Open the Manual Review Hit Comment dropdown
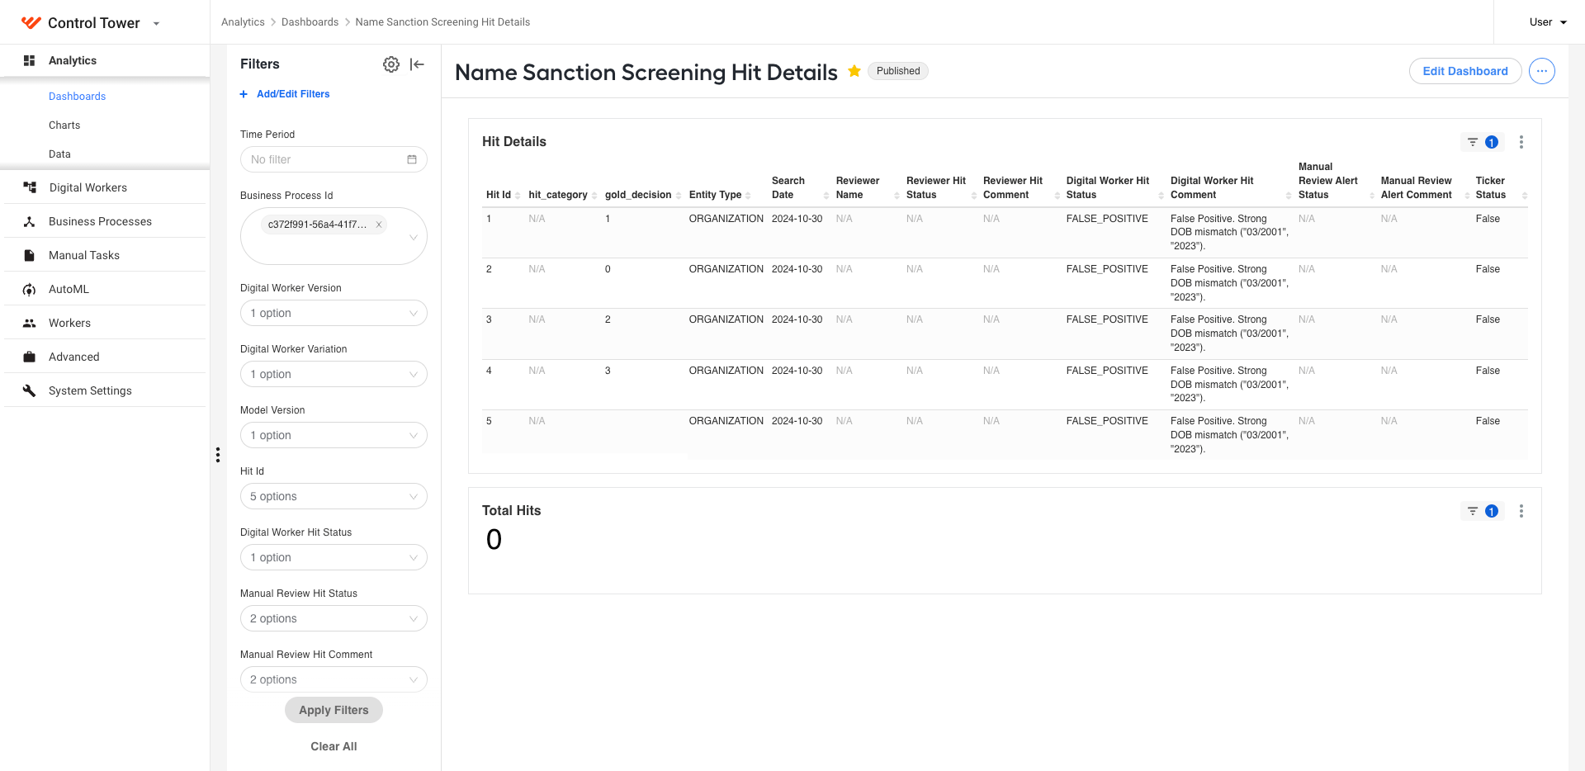 point(334,679)
